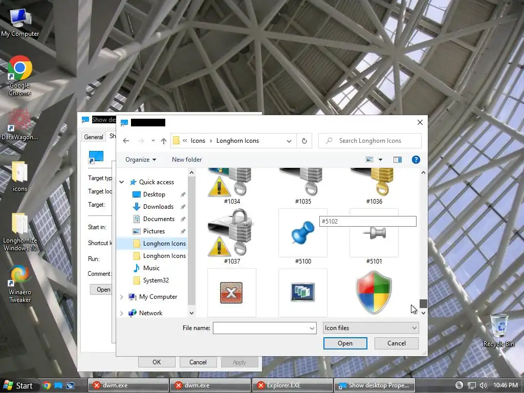Refresh the Longhorn Icons folder
The width and height of the screenshot is (524, 393).
pos(304,141)
